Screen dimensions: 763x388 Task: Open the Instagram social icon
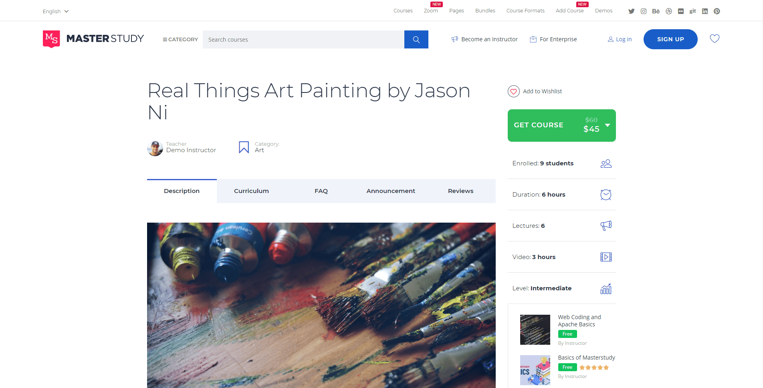pos(644,11)
